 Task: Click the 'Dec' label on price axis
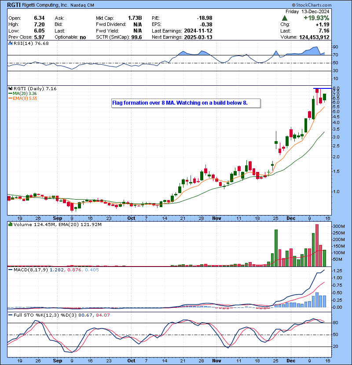(x=291, y=218)
